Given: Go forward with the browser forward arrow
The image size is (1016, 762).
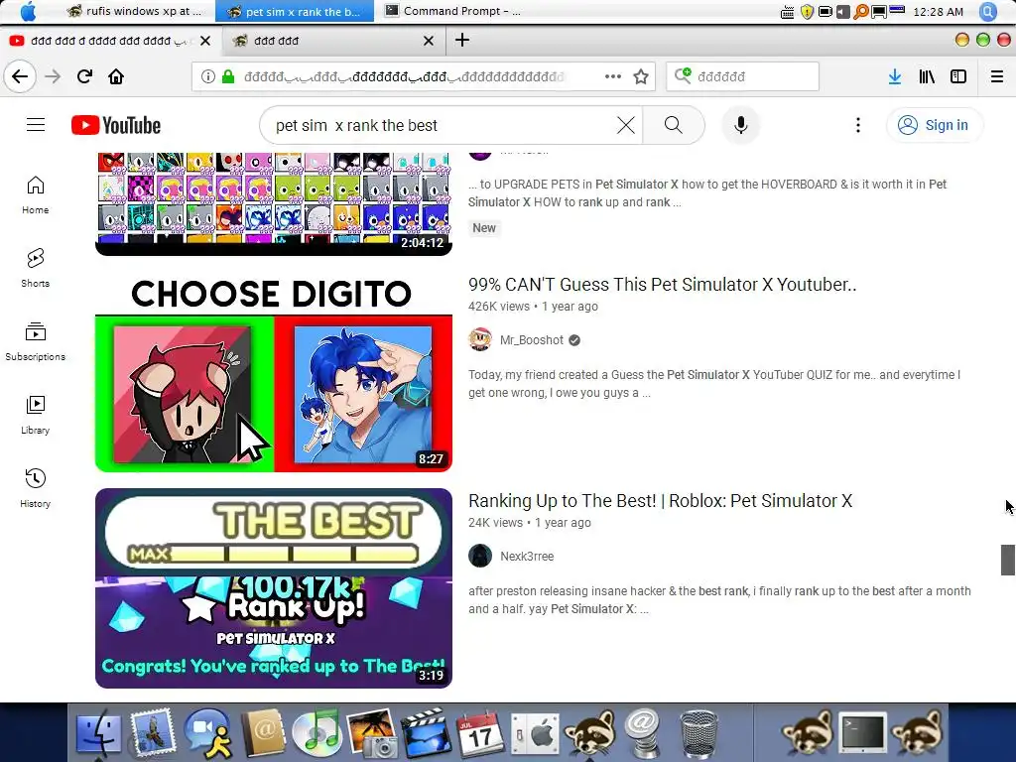Looking at the screenshot, I should (x=54, y=76).
